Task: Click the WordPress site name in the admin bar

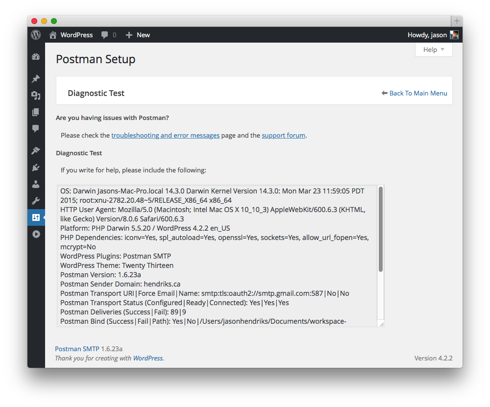Action: point(76,35)
